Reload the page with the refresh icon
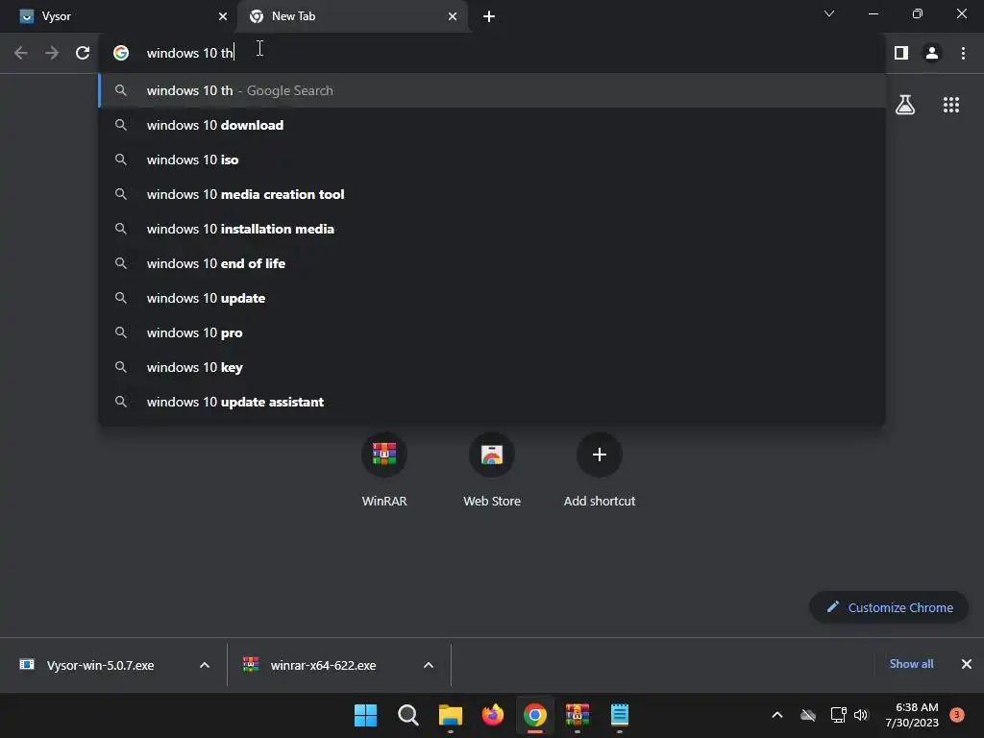Screen dimensions: 984x738 83,54
